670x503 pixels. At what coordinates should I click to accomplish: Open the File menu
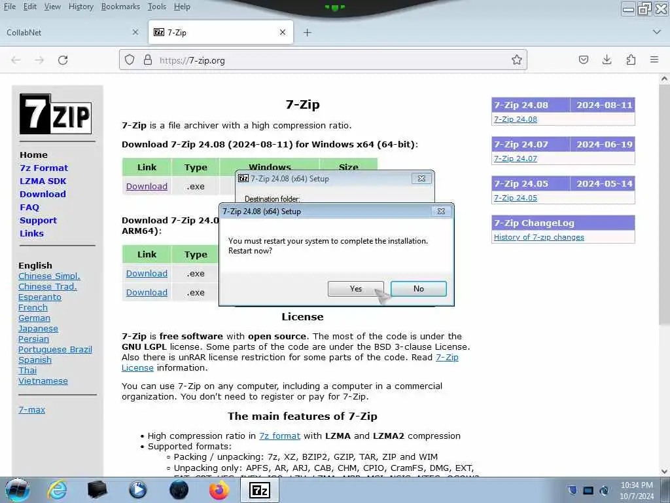9,7
